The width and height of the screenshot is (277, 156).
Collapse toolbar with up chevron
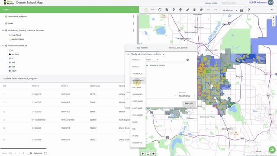[272, 10]
